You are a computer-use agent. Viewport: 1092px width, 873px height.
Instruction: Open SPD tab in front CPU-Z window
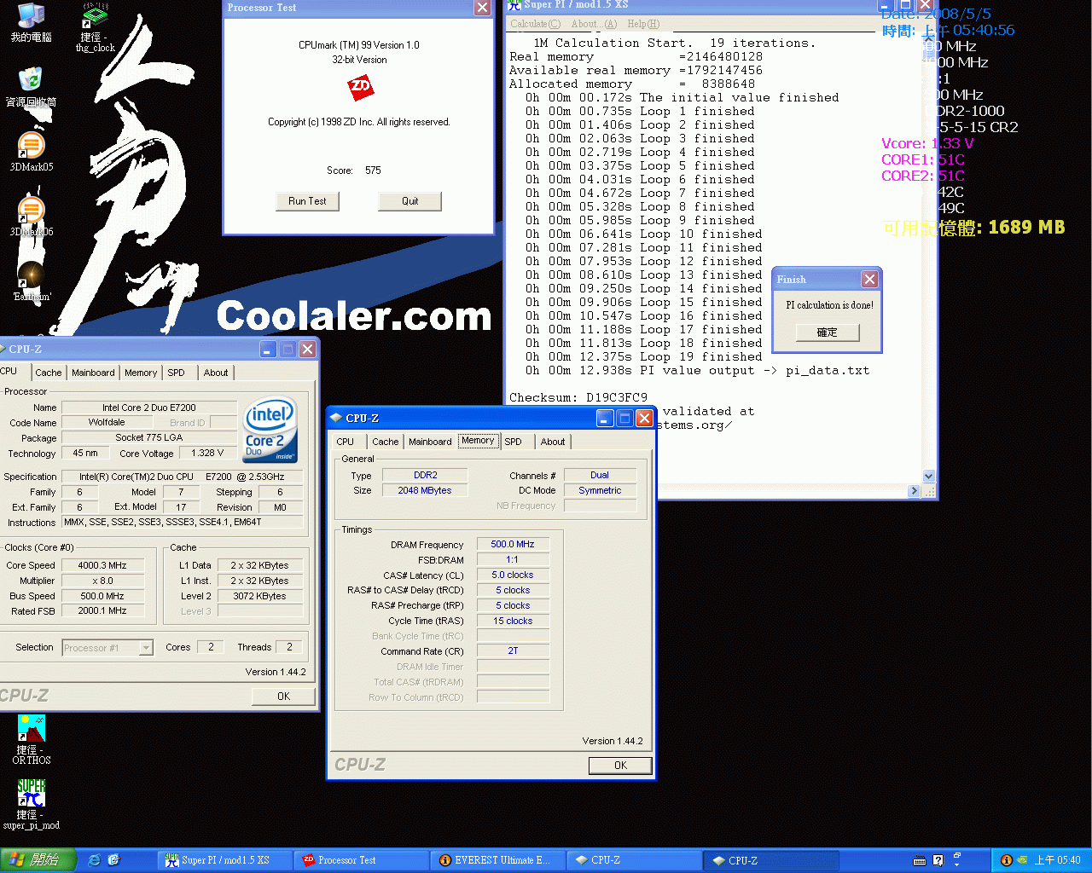click(513, 442)
